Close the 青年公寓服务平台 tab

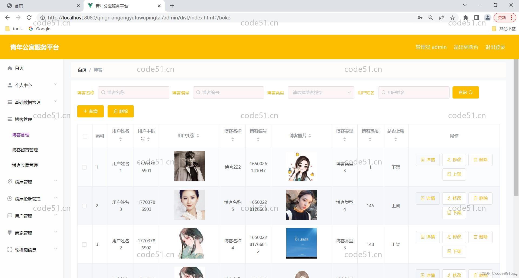coord(159,6)
